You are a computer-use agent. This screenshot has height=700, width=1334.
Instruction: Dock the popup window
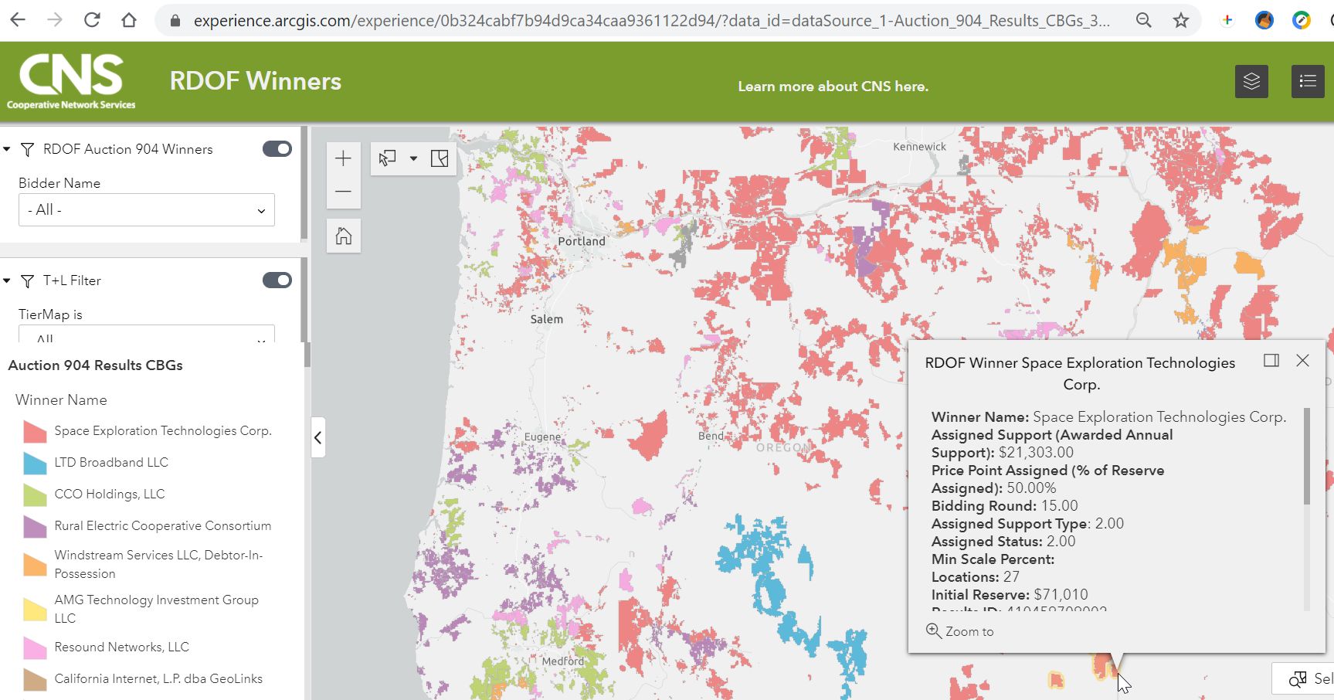[1271, 360]
